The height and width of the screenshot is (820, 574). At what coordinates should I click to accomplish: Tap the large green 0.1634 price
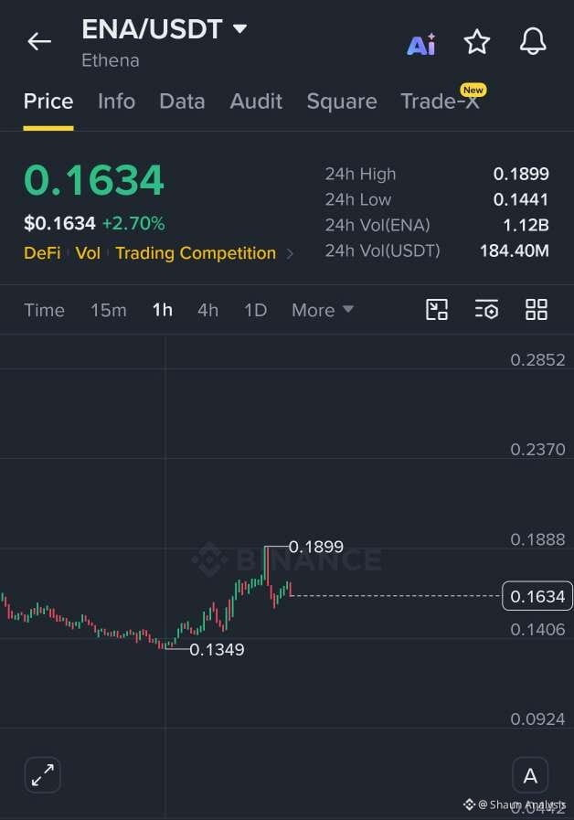(x=94, y=180)
